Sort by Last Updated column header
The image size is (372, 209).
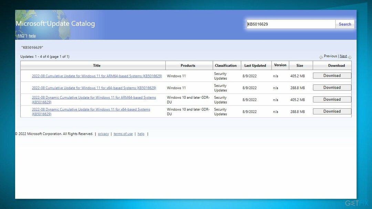(x=255, y=66)
